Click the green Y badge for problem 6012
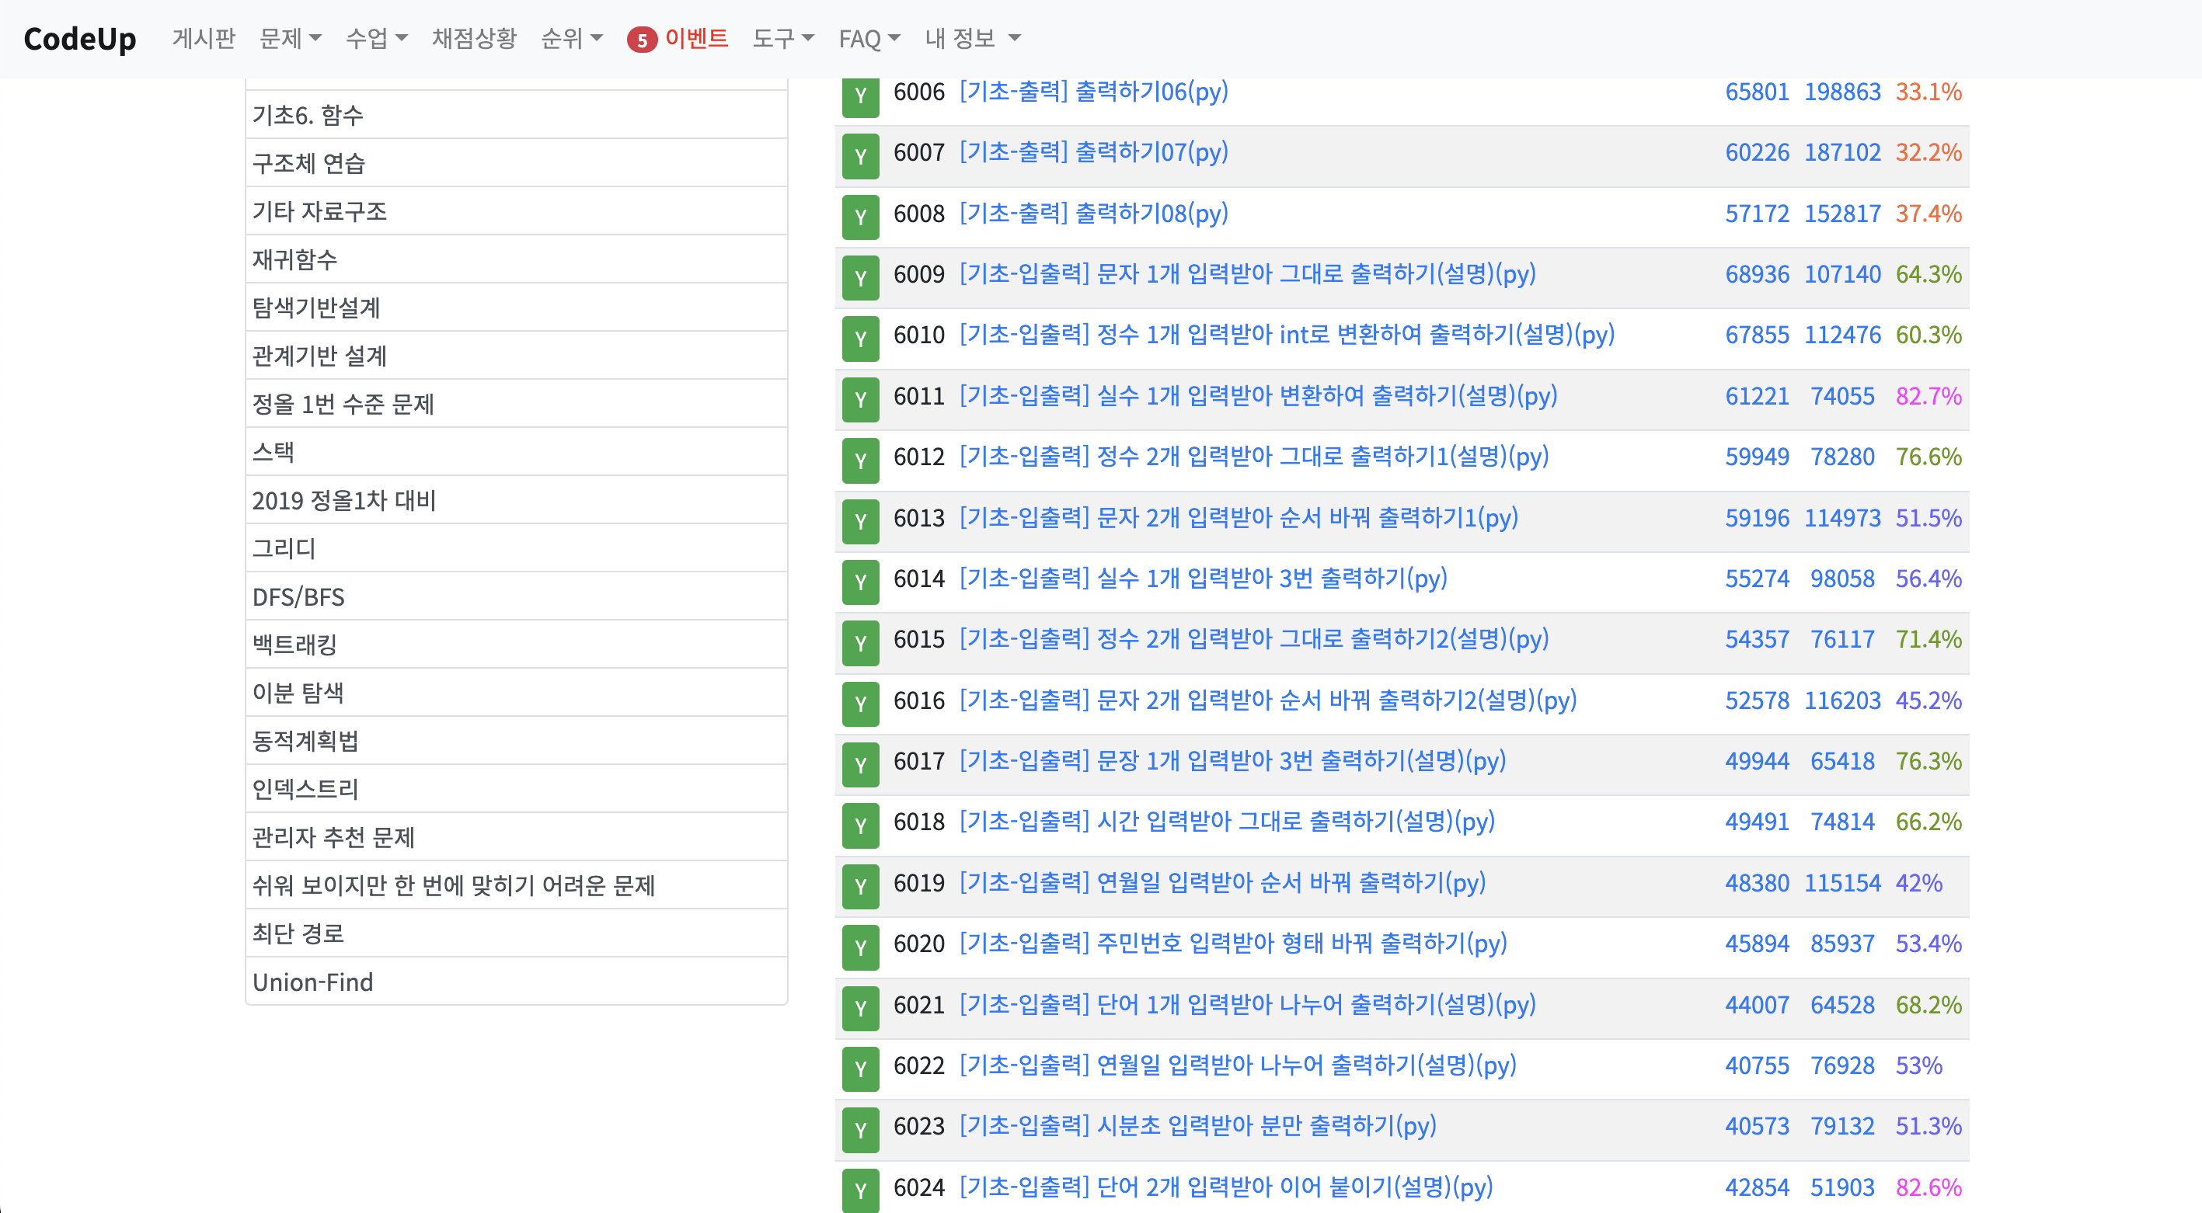The width and height of the screenshot is (2202, 1213). (860, 461)
